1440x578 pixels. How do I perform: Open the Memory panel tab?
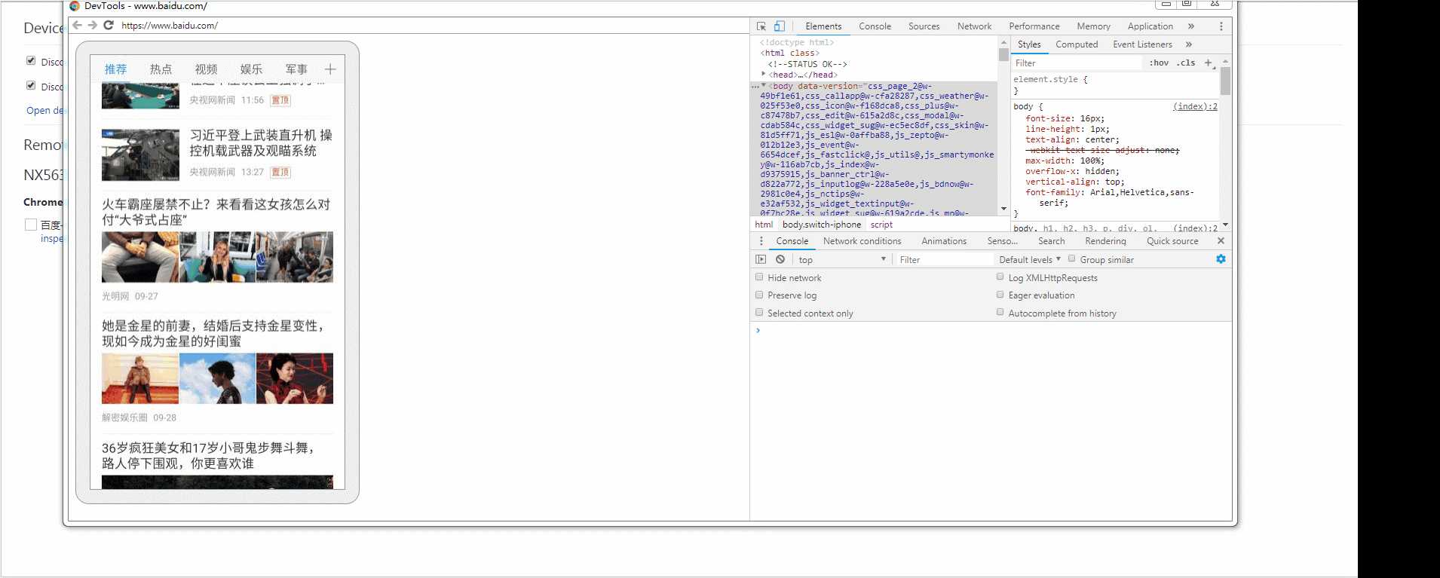click(x=1093, y=26)
